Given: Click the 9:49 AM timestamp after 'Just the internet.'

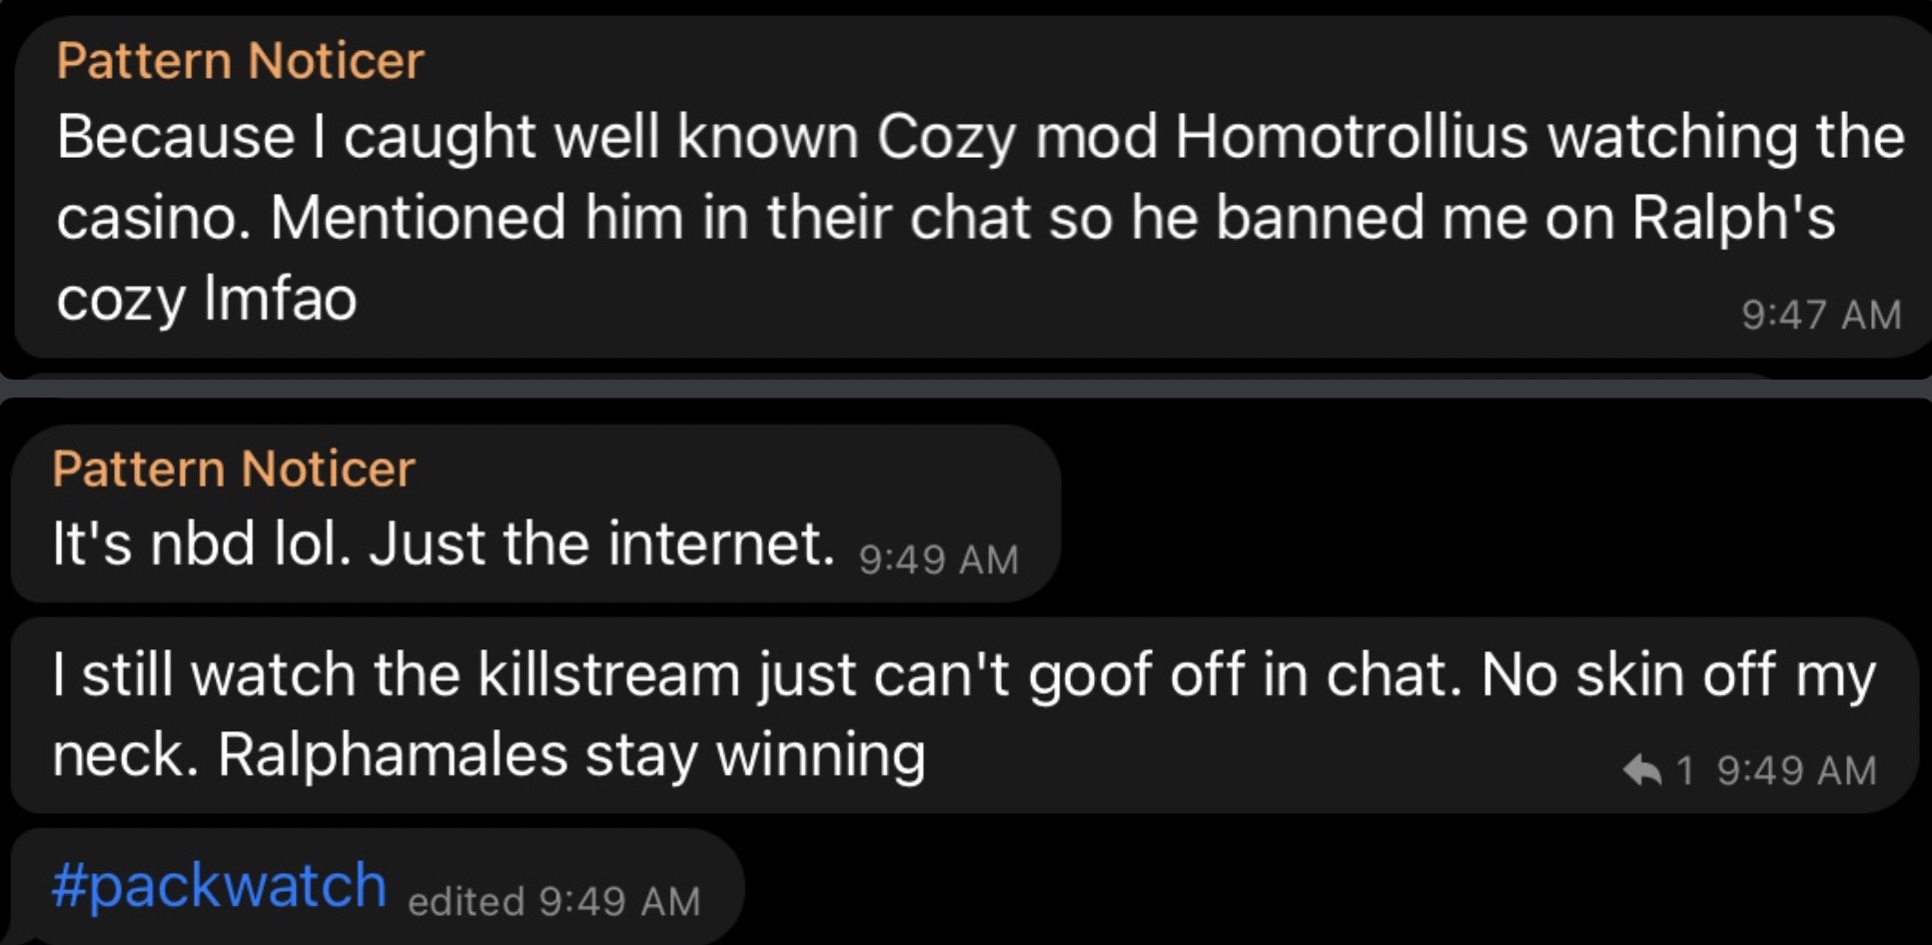Looking at the screenshot, I should click(x=938, y=559).
